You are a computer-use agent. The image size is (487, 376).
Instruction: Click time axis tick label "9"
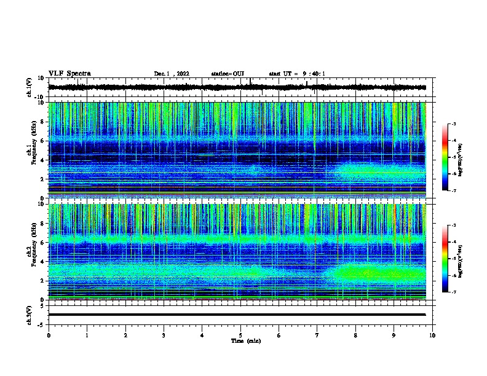(x=394, y=335)
